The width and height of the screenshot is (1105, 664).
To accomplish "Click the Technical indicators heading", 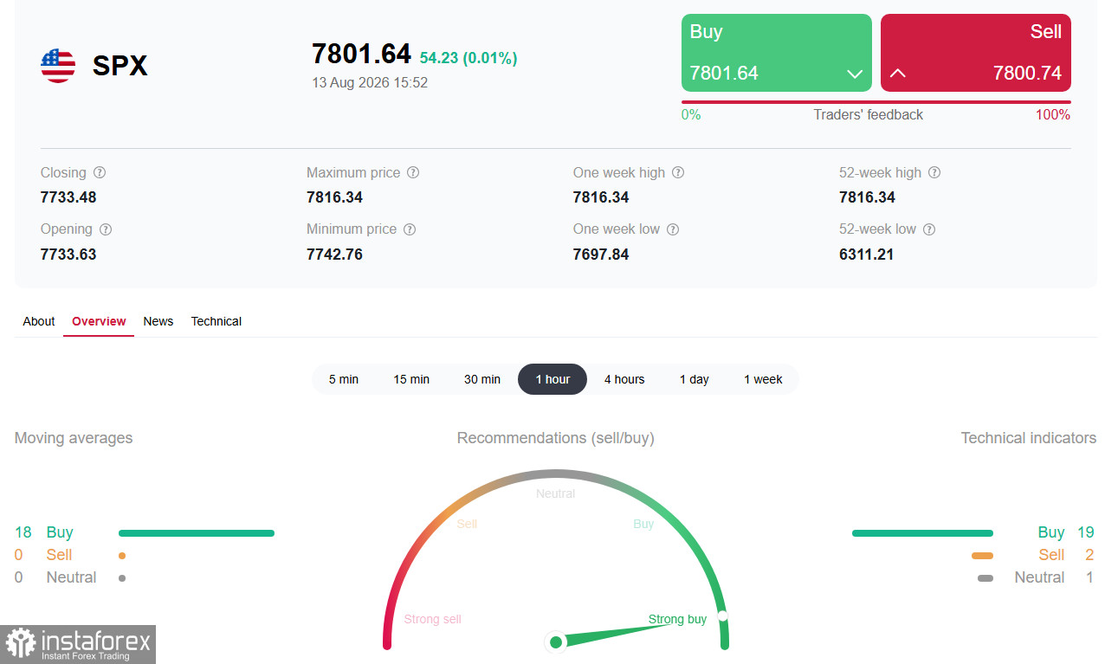I will pos(1029,438).
